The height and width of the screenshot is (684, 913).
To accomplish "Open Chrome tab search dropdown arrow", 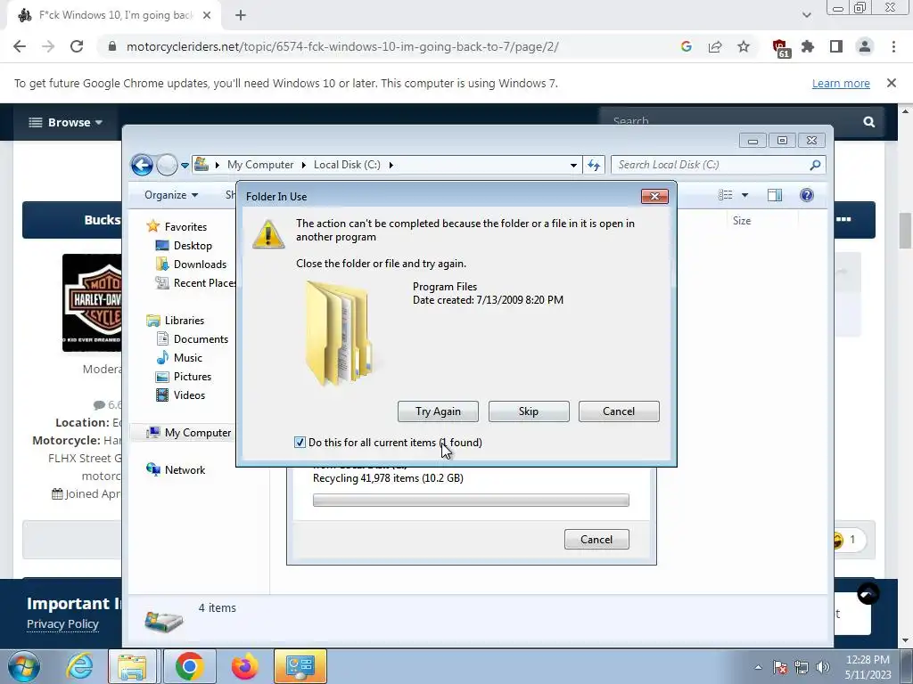I will click(806, 15).
